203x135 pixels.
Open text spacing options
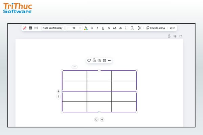tap(132, 28)
